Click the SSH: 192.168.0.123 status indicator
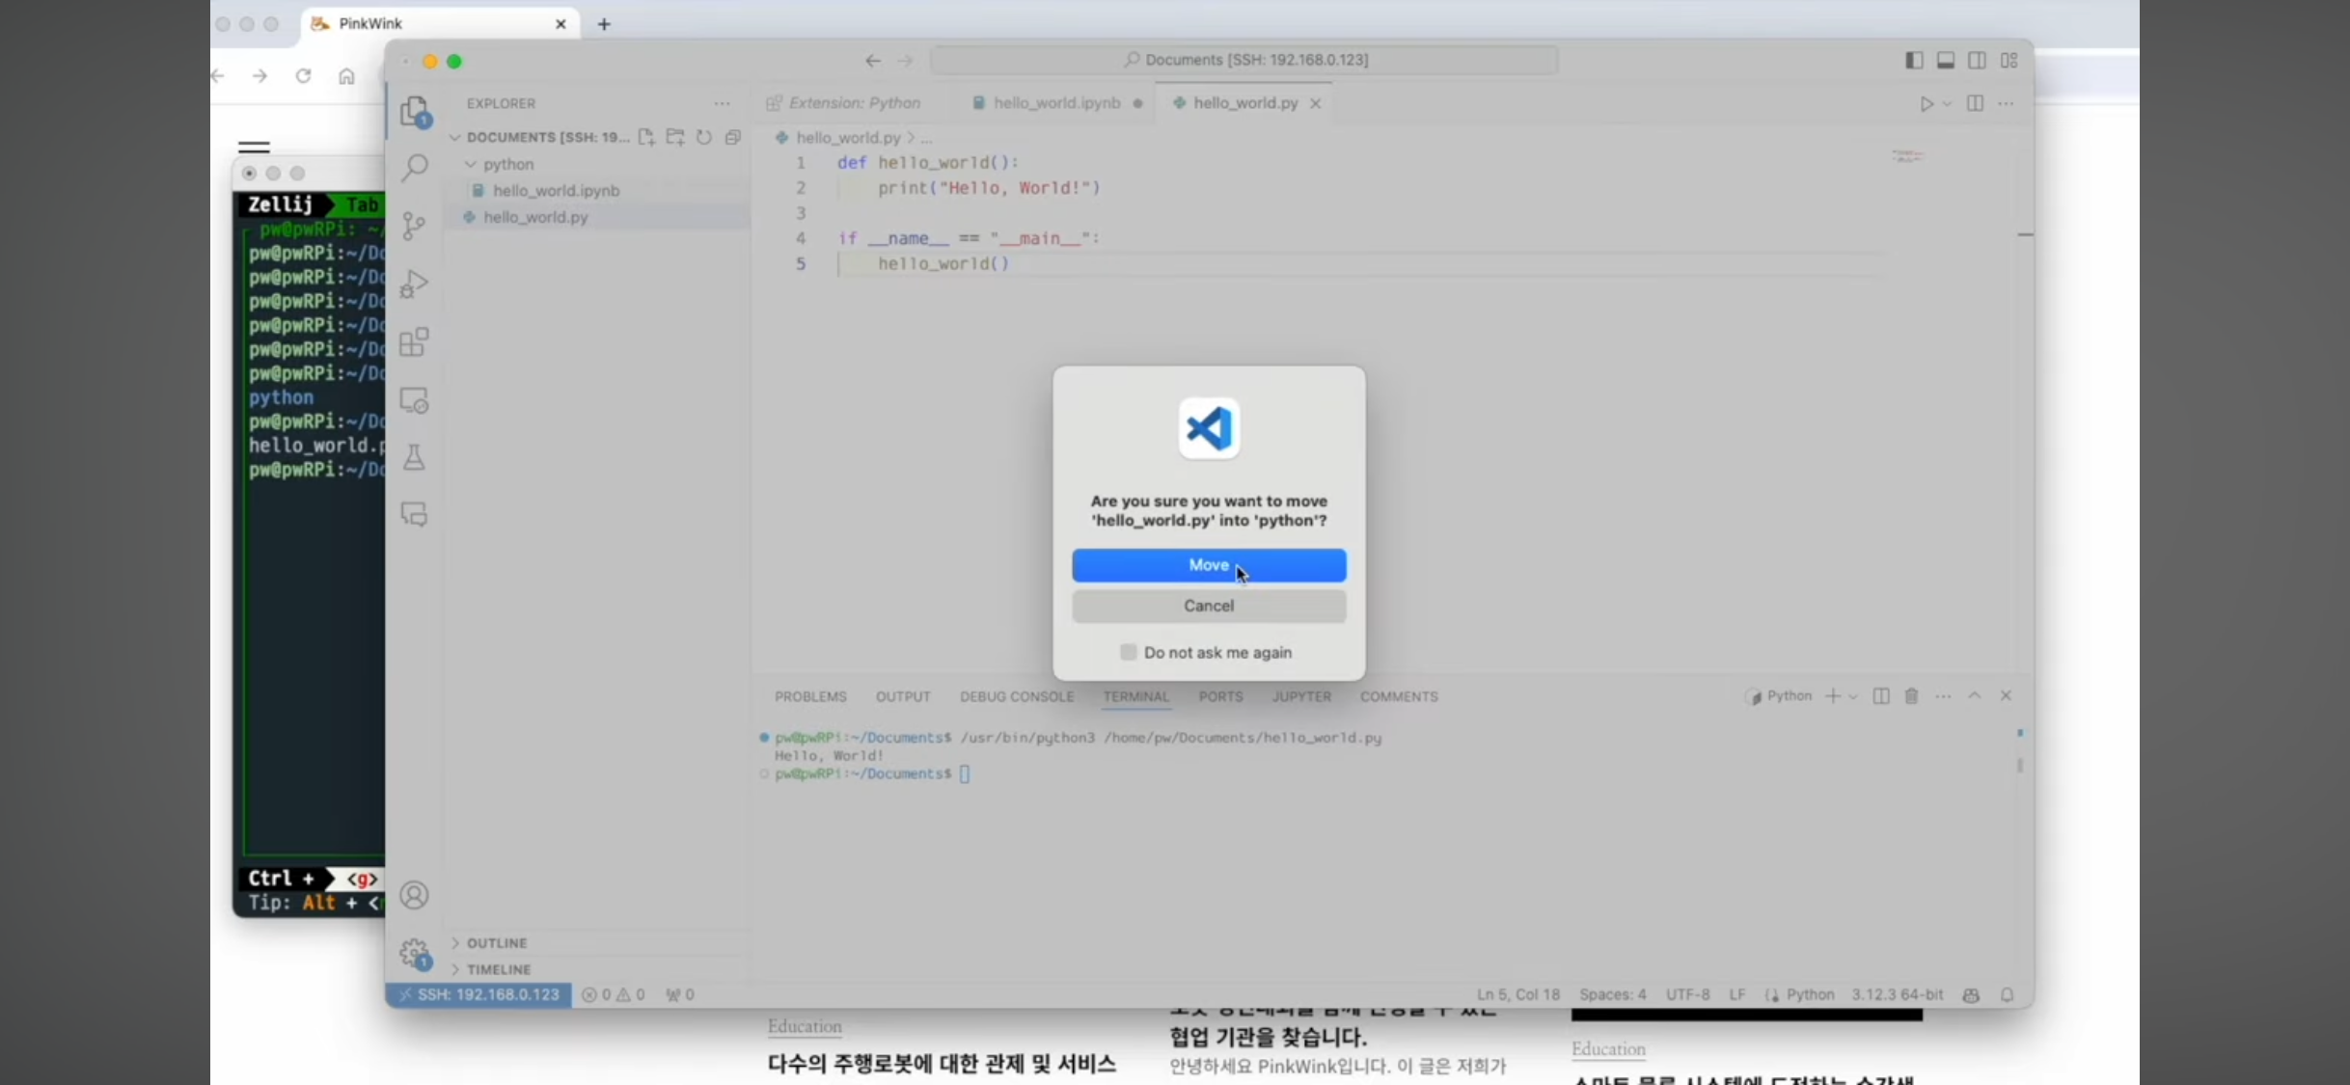Screen dimensions: 2350x1085 click(x=479, y=994)
